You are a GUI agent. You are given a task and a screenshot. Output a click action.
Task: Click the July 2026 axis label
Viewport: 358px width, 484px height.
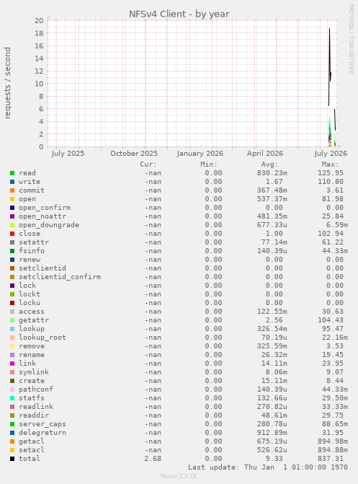point(331,154)
